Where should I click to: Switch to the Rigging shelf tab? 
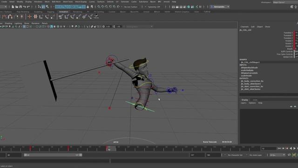[x=51, y=12]
